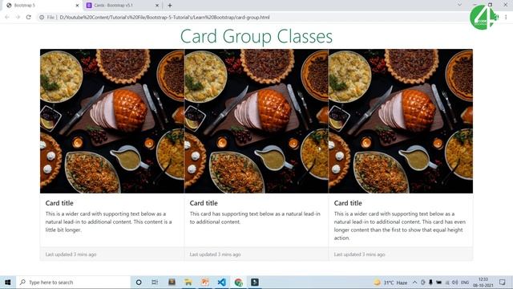Open the volume control in system tray

(x=454, y=282)
